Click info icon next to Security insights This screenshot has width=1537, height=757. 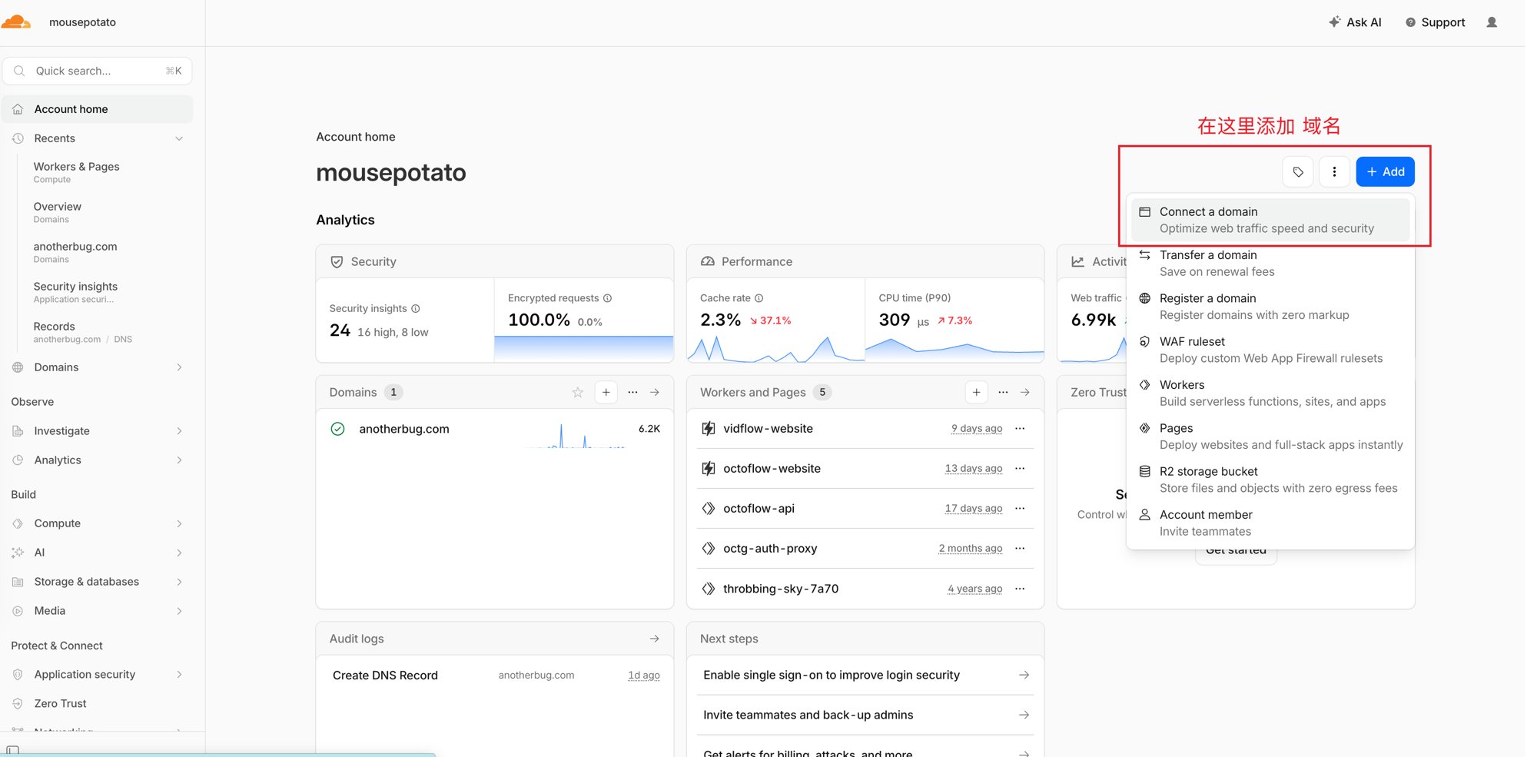click(x=416, y=308)
